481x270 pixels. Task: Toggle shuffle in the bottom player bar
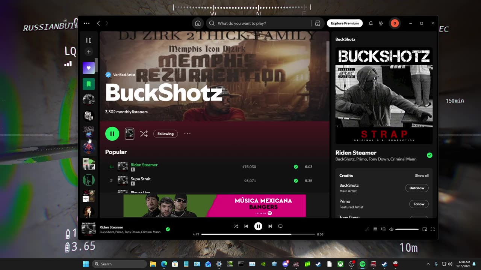(x=236, y=226)
